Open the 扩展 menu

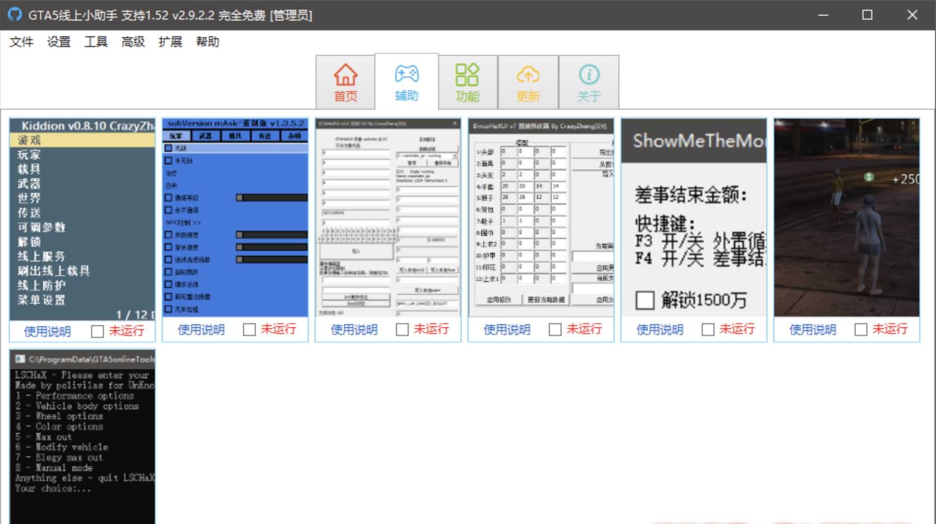[171, 42]
